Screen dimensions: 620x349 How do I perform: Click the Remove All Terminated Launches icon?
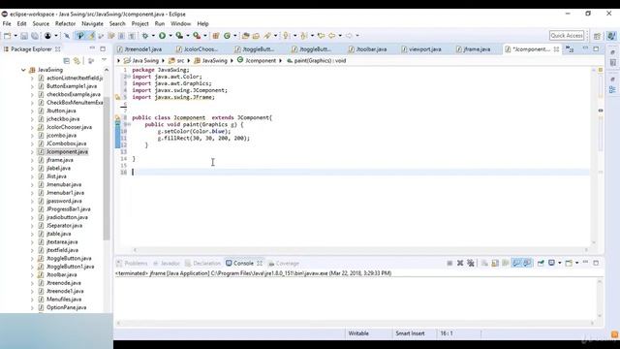(471, 263)
